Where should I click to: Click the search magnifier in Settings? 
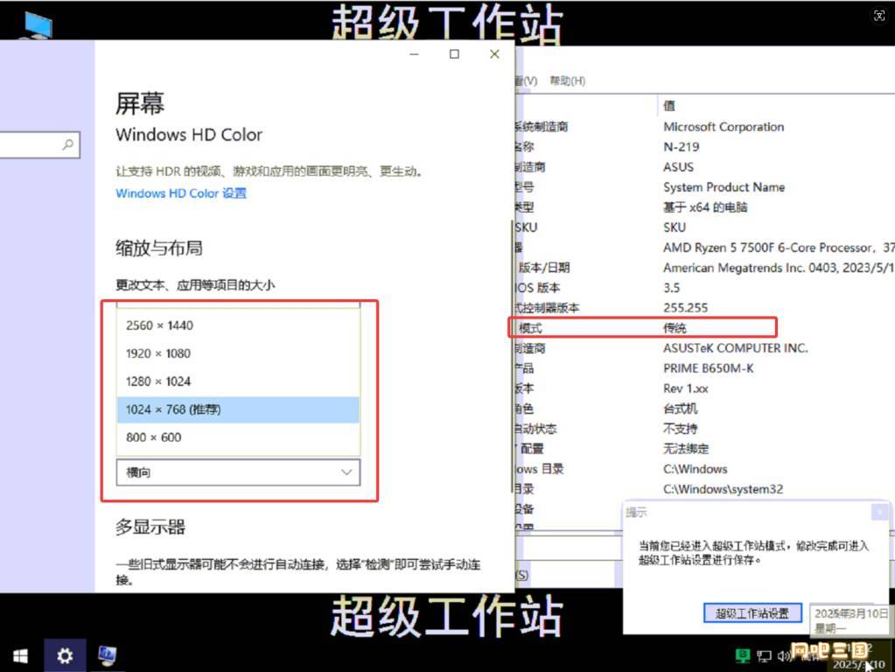click(x=68, y=144)
